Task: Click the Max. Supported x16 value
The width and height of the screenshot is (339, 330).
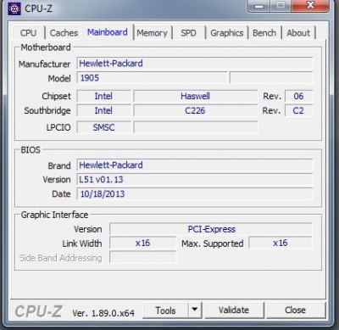Action: [x=281, y=243]
